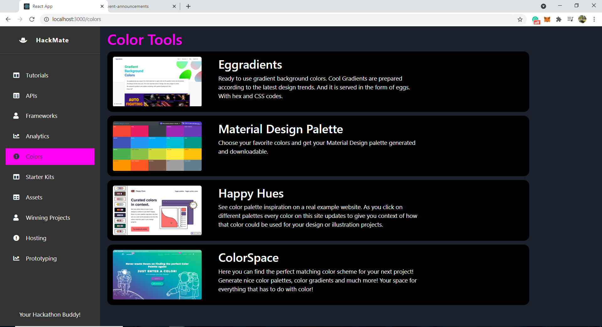This screenshot has height=327, width=602.
Task: Click the Colors exclamation icon
Action: (x=16, y=156)
